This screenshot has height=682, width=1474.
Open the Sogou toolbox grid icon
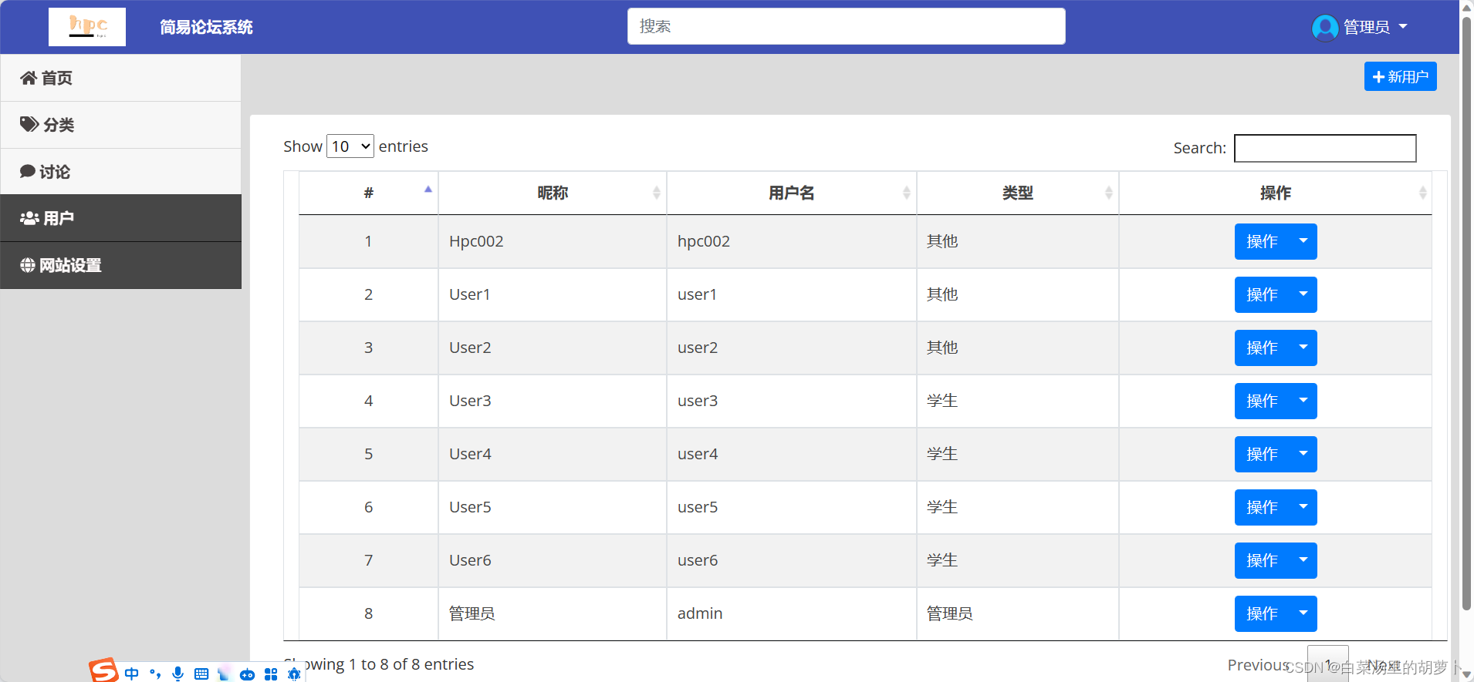coord(271,674)
